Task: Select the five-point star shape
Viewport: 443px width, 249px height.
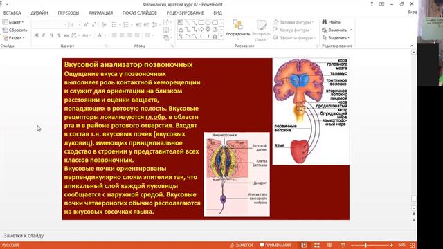Action: click(x=215, y=36)
